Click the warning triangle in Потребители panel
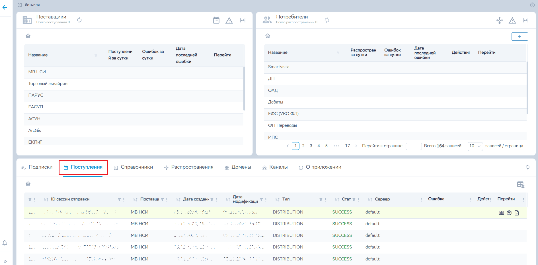Screen dimensions: 538x265 512,20
